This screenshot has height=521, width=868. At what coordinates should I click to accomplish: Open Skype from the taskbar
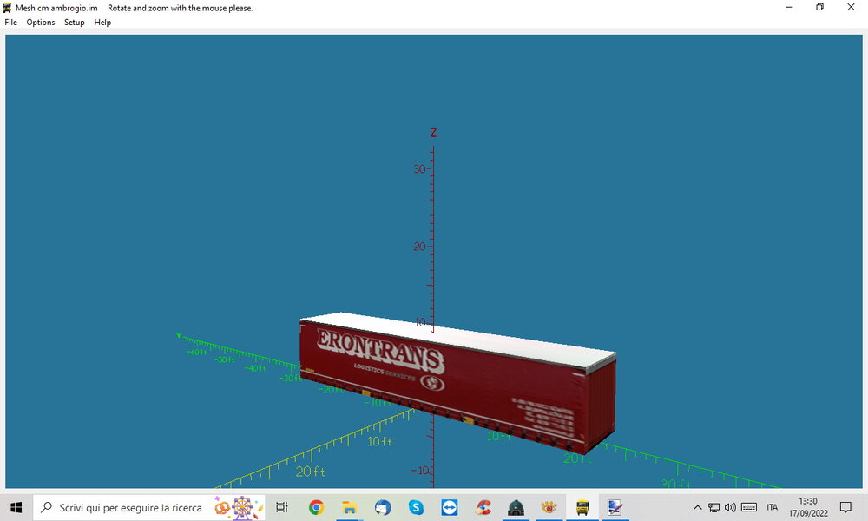pyautogui.click(x=416, y=507)
